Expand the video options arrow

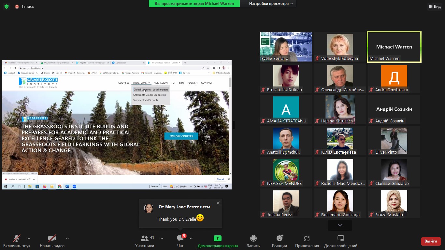(67, 238)
